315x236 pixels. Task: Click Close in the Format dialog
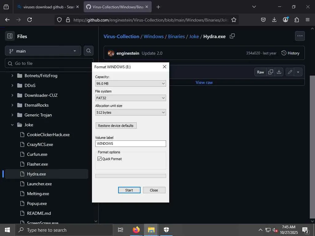click(154, 190)
